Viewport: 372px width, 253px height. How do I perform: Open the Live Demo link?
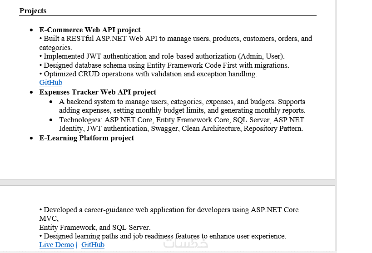(56, 245)
